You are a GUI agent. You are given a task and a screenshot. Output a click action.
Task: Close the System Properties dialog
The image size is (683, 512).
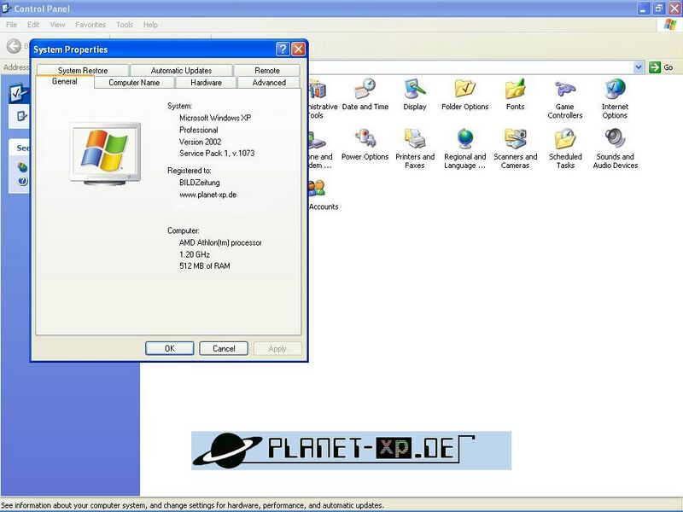298,49
